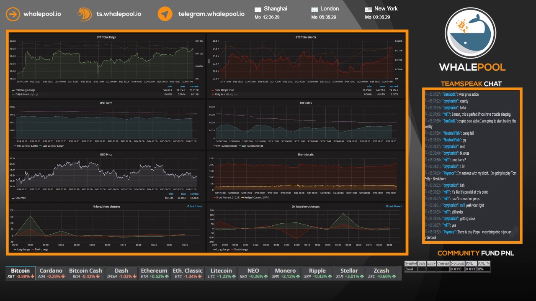
Task: Select the Litecoin ticker tab
Action: (221, 273)
